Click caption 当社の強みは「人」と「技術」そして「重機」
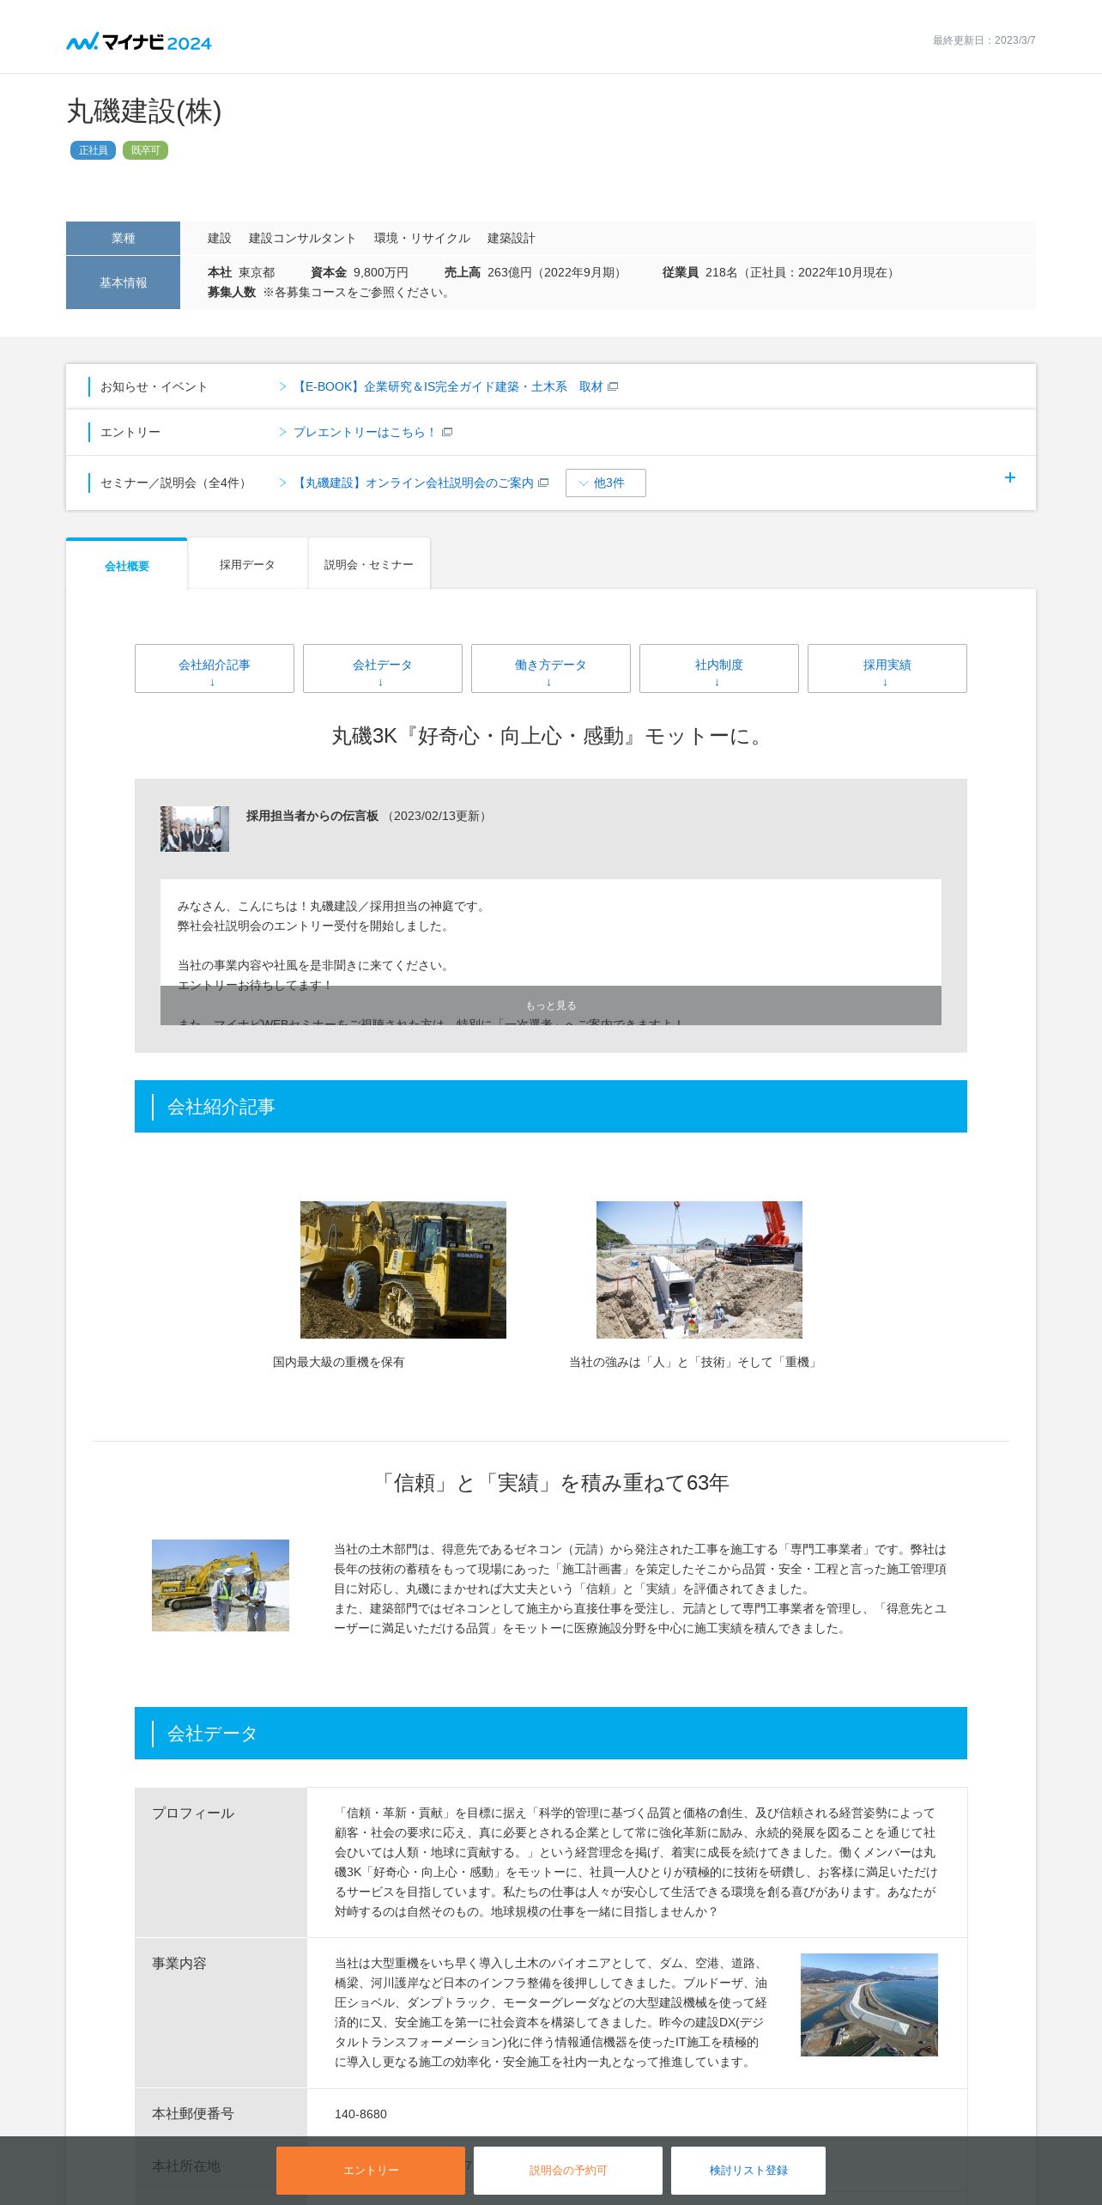1102x2205 pixels. click(x=695, y=1362)
